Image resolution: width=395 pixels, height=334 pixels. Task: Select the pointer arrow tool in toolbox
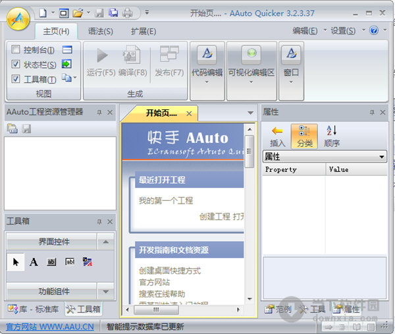16,262
